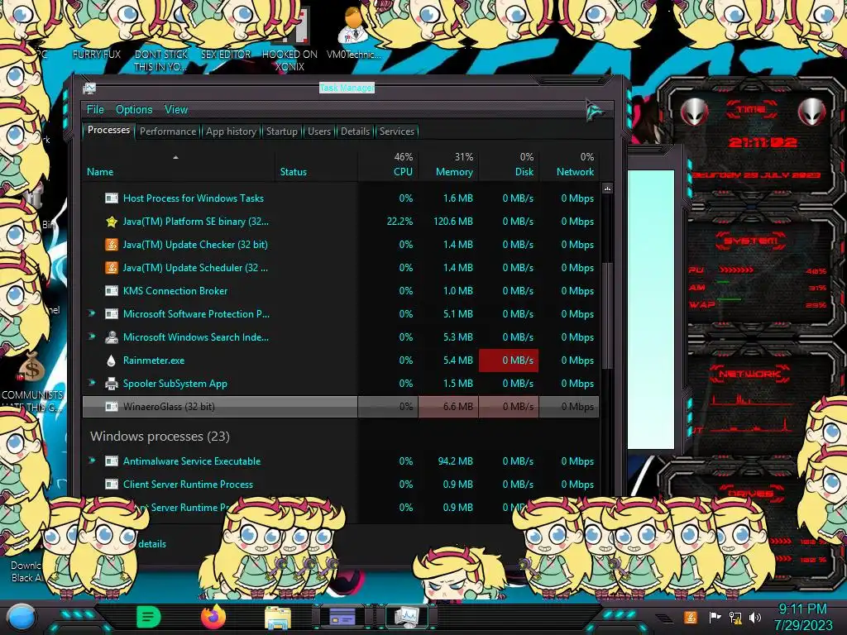Image resolution: width=847 pixels, height=635 pixels.
Task: Launch Firefox from the taskbar
Action: point(213,617)
